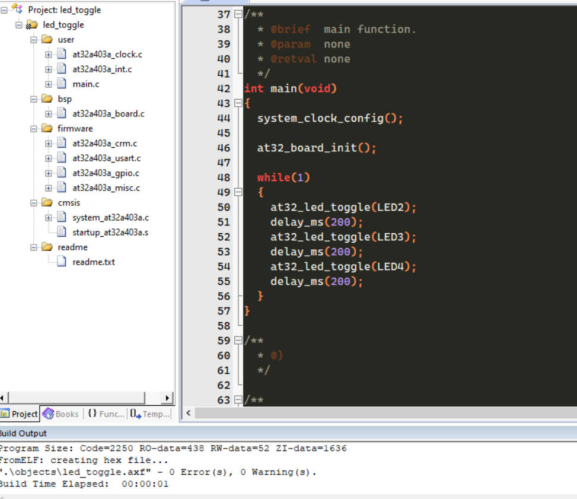Screen dimensions: 577x499
Task: Expand at32a403a_usart.c dependencies
Action: point(48,158)
